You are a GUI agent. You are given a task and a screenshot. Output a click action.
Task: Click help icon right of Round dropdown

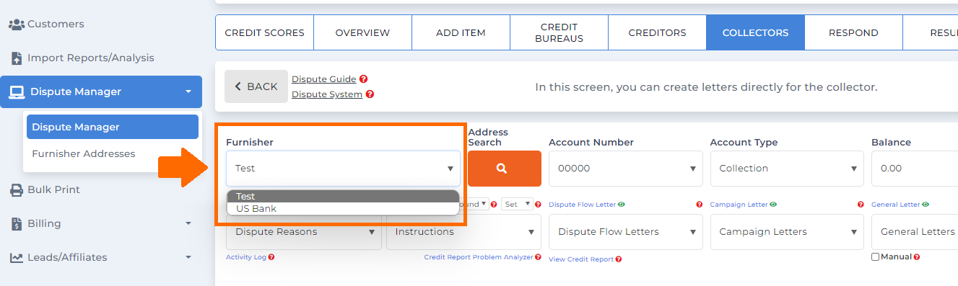click(x=494, y=205)
